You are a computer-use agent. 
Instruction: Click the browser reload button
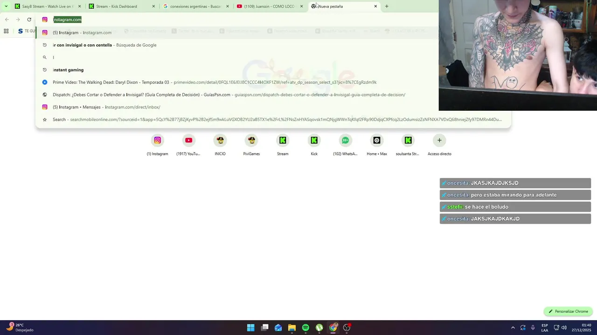[29, 20]
